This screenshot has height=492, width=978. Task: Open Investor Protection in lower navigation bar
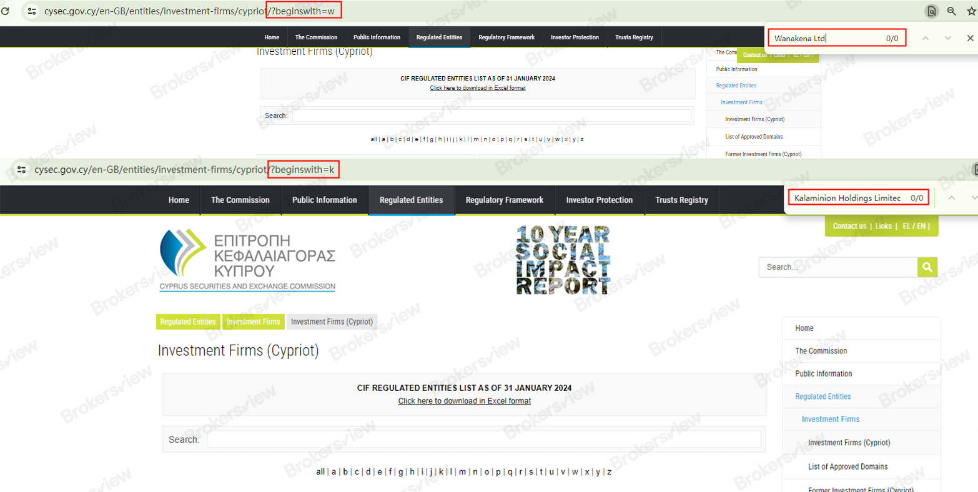point(600,200)
